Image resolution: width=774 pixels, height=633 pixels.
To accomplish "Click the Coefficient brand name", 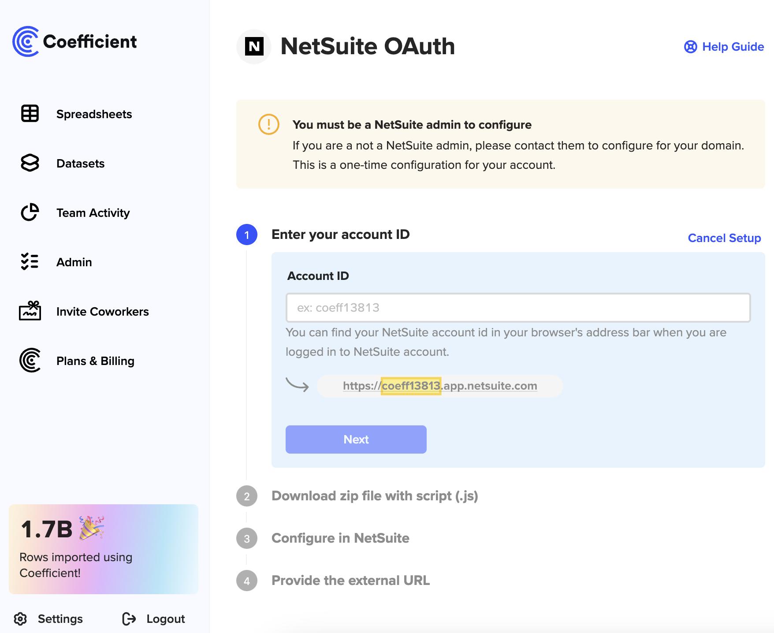I will point(90,41).
